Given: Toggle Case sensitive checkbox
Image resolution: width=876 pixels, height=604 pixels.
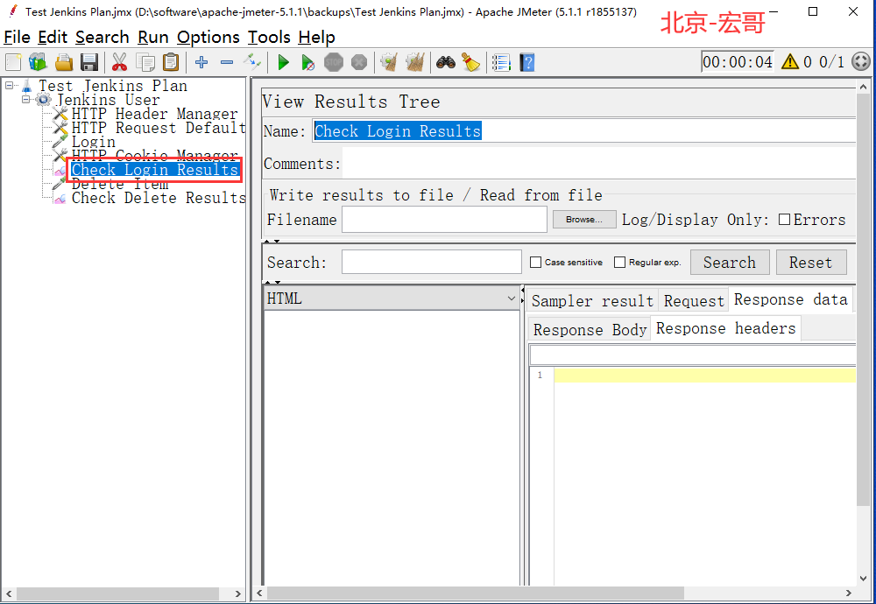Looking at the screenshot, I should click(535, 262).
